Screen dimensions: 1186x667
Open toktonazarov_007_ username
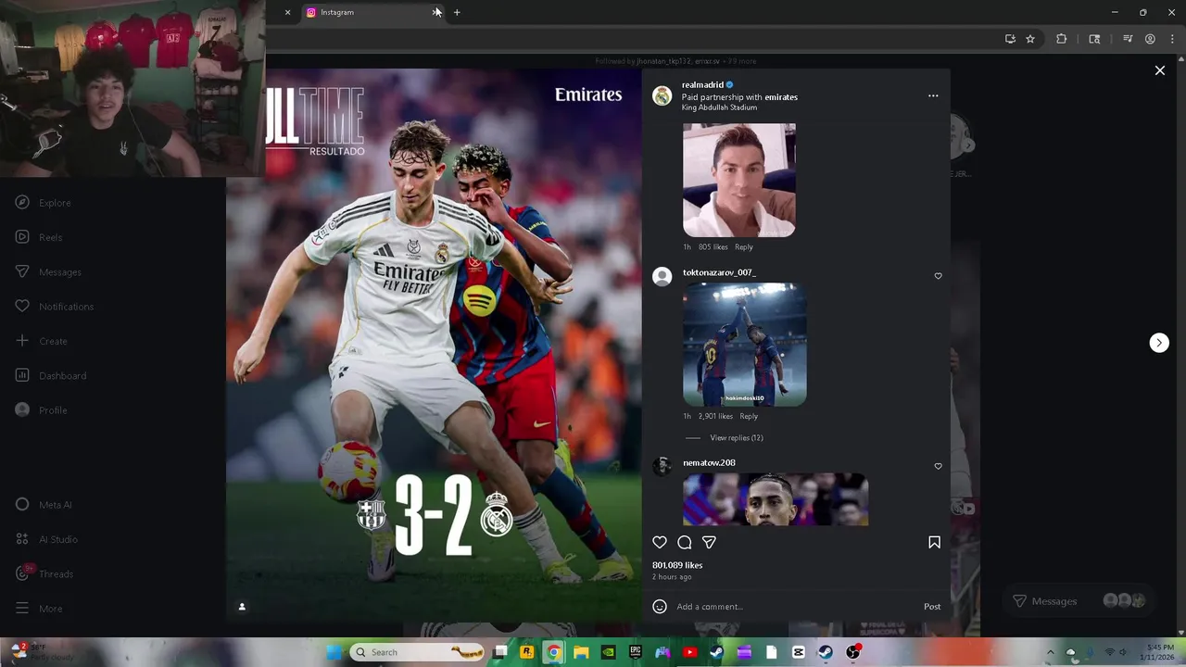click(x=719, y=272)
